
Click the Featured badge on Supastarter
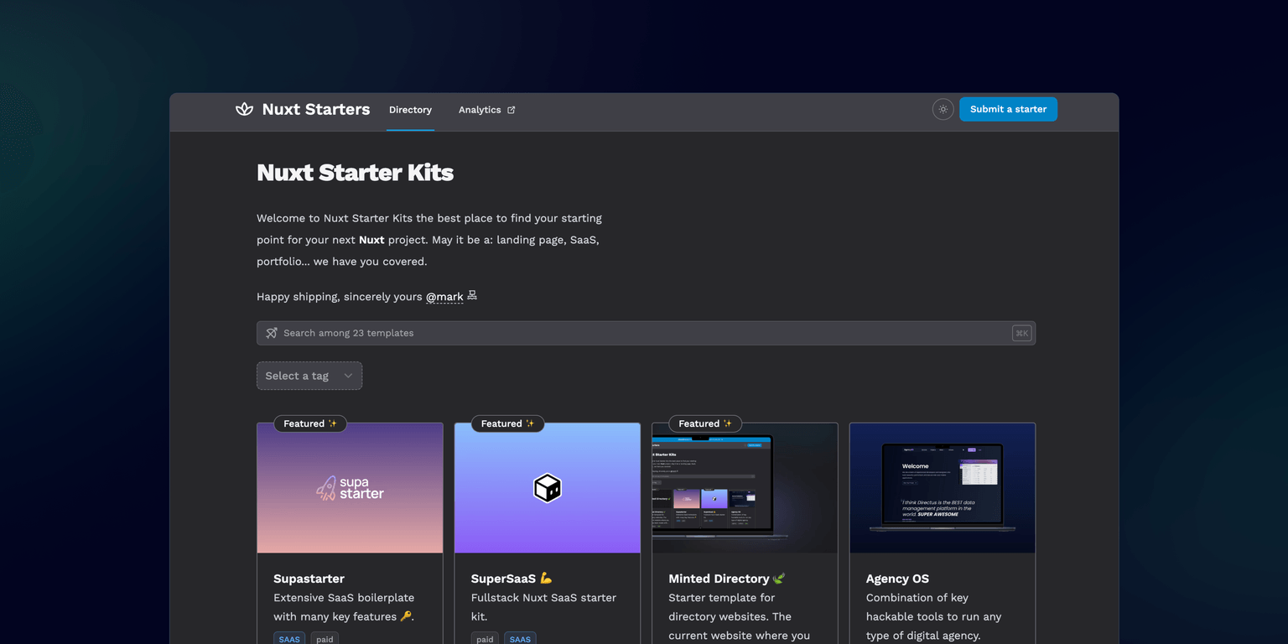(x=310, y=423)
